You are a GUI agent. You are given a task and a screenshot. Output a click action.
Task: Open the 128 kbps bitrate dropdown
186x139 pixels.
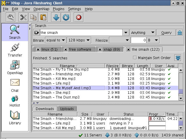79,40
